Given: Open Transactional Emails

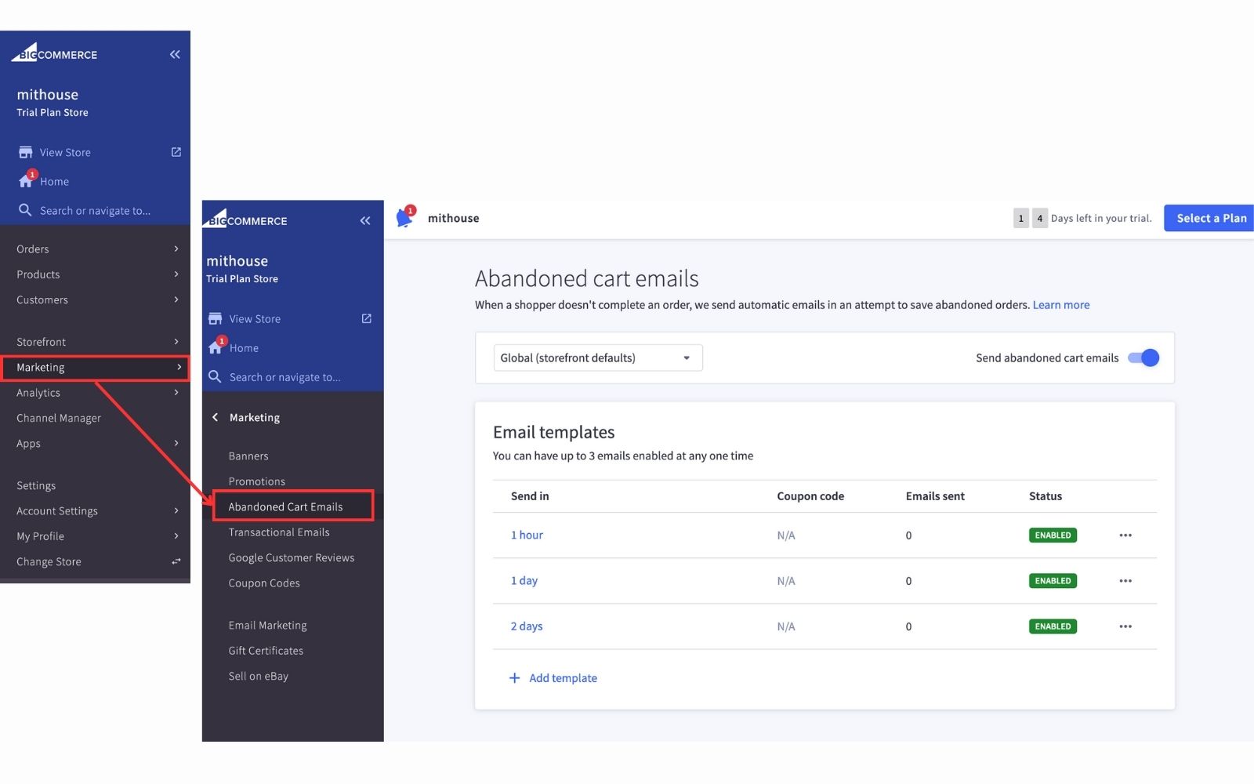Looking at the screenshot, I should click(279, 532).
